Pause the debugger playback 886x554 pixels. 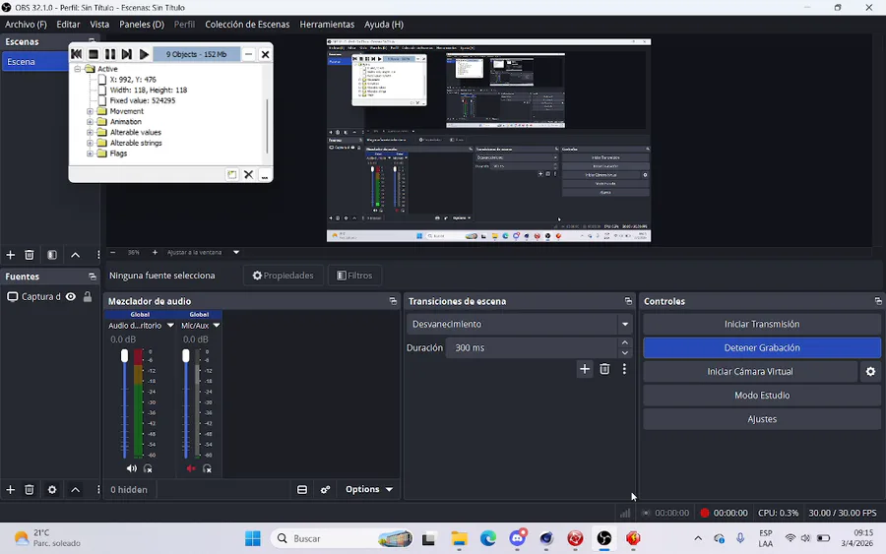110,54
